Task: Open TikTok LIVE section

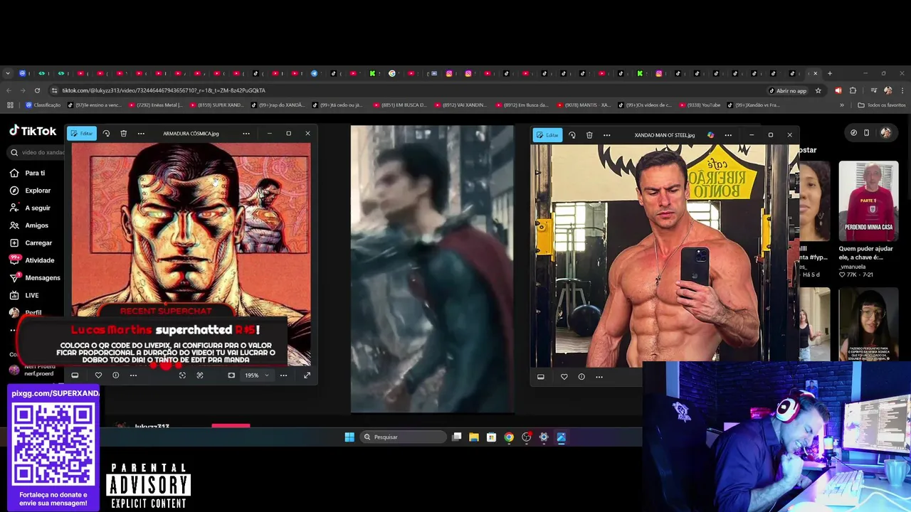Action: 24,295
